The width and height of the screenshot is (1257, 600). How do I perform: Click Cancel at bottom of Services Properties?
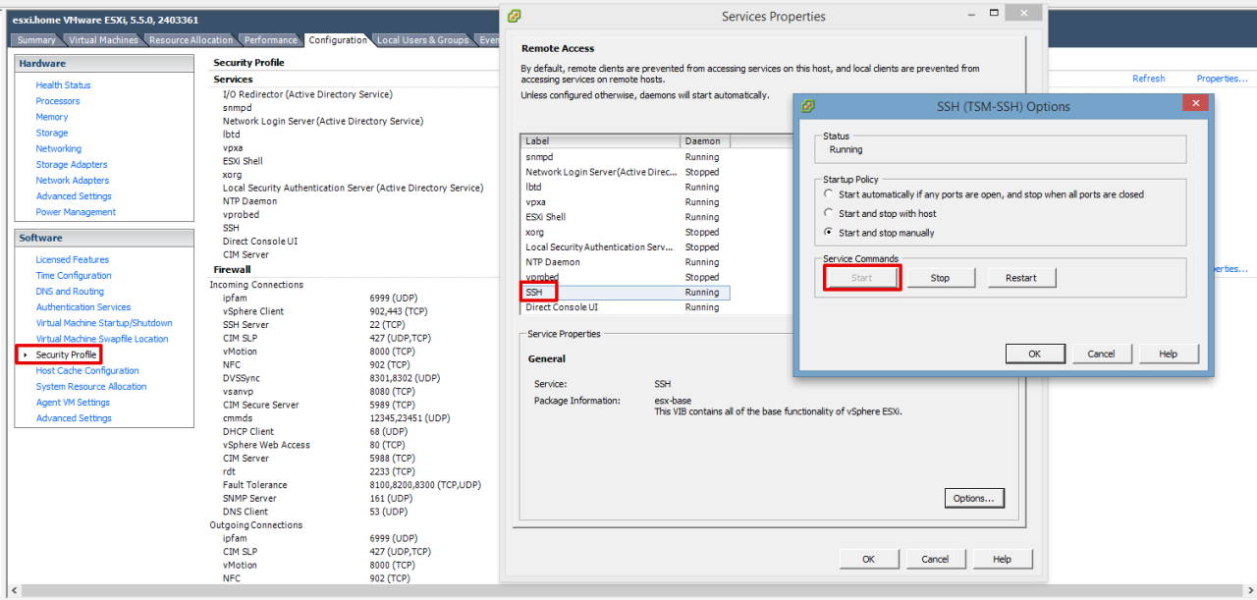935,559
